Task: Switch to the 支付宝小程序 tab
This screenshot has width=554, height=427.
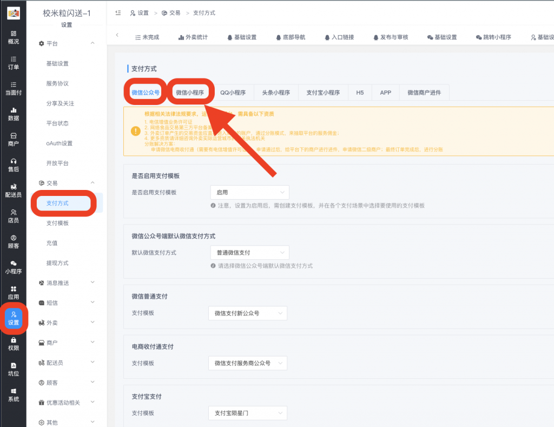Action: click(323, 93)
